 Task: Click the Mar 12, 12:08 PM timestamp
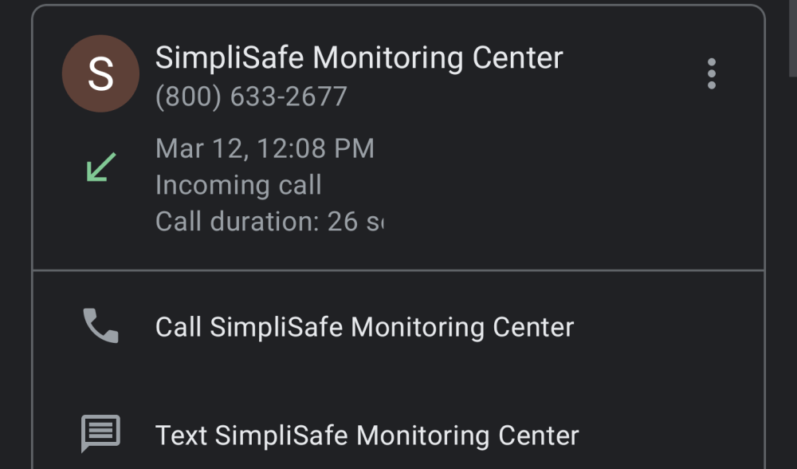pos(265,148)
